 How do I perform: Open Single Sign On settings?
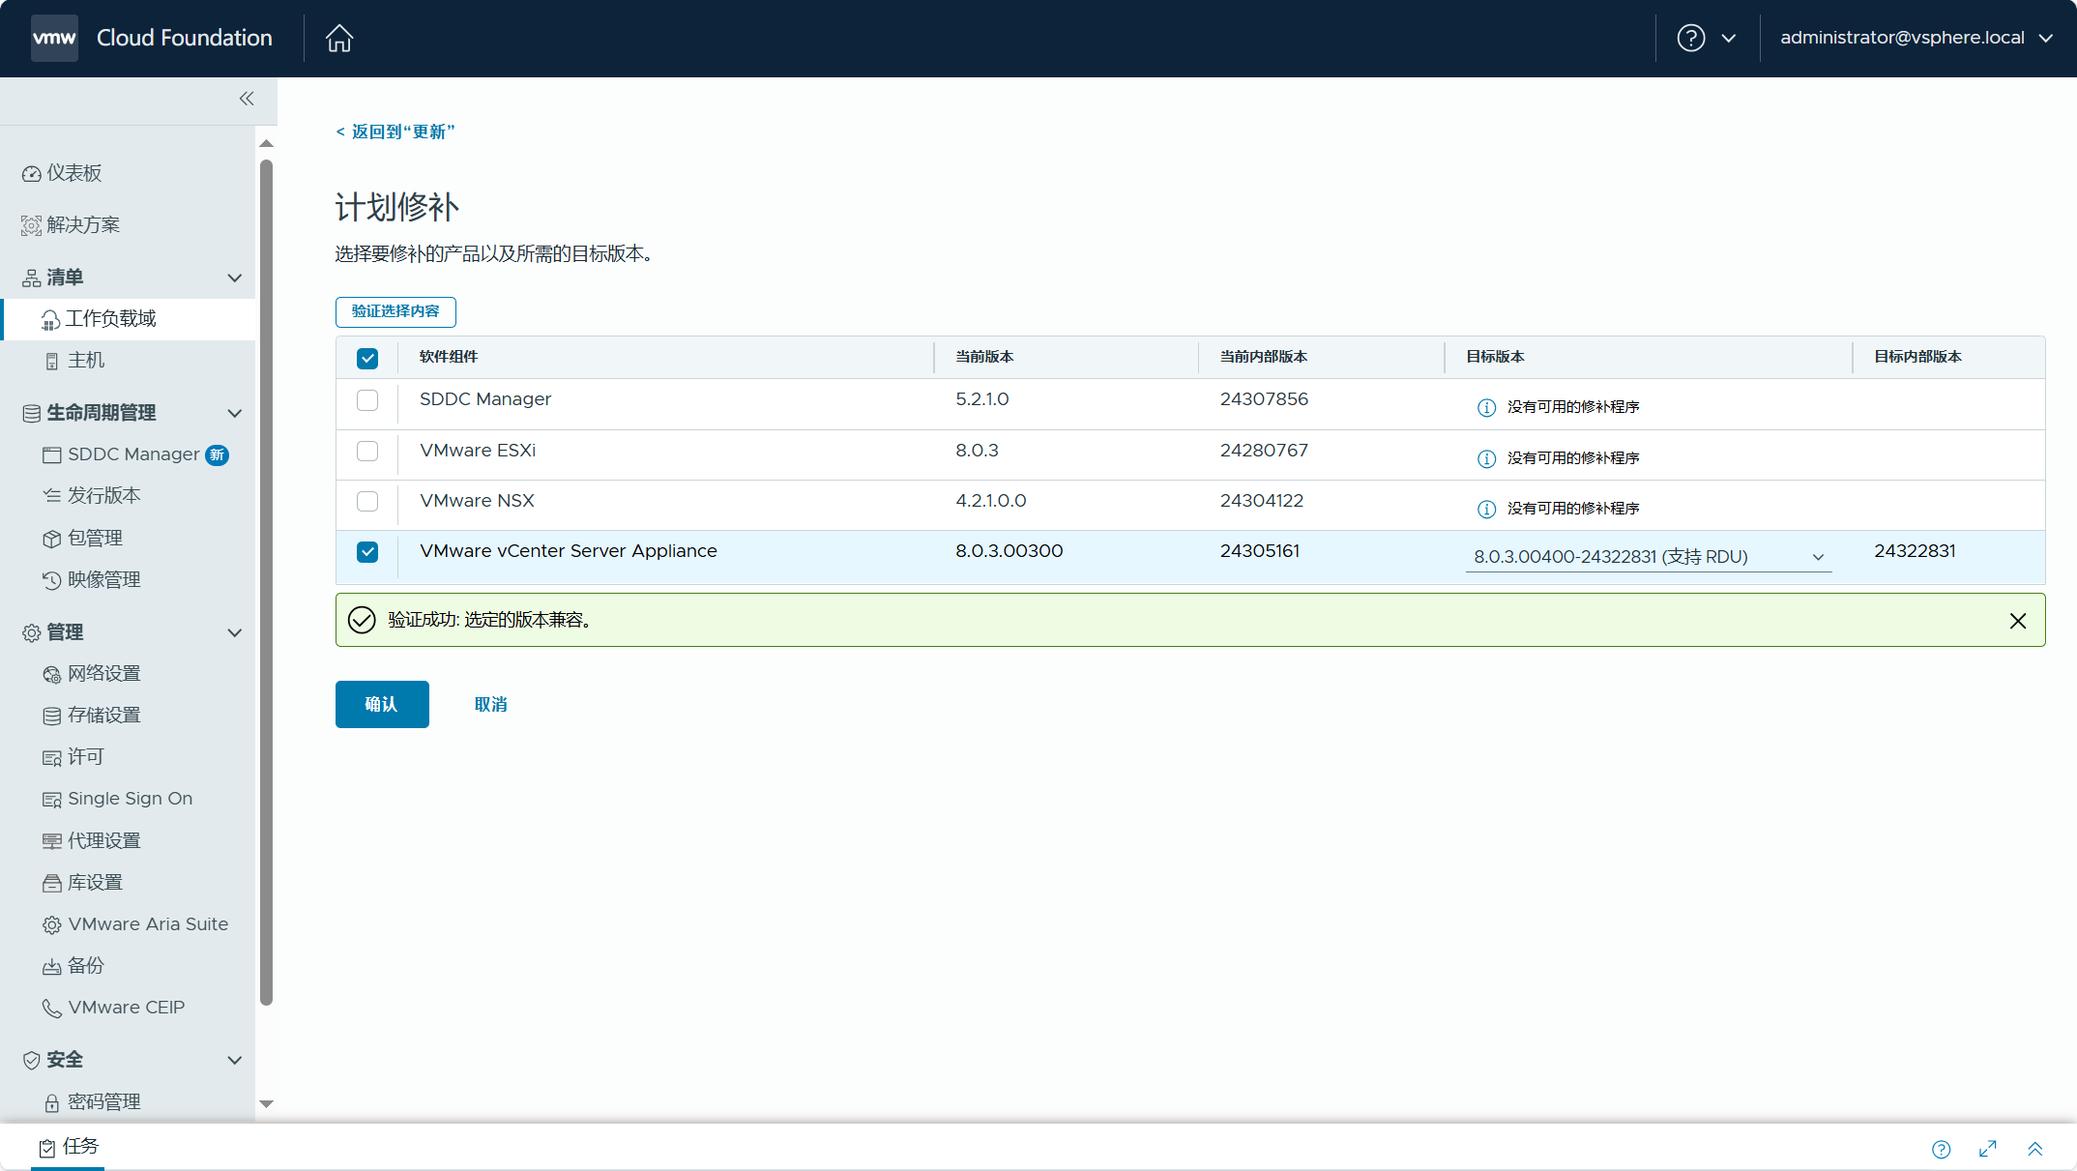(x=117, y=799)
